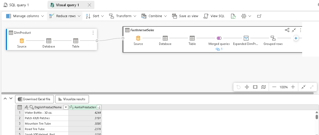Click the reset view icon
This screenshot has width=319, height=135.
coord(247,87)
